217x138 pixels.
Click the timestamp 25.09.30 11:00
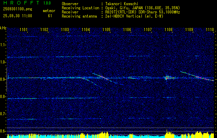click(18, 16)
